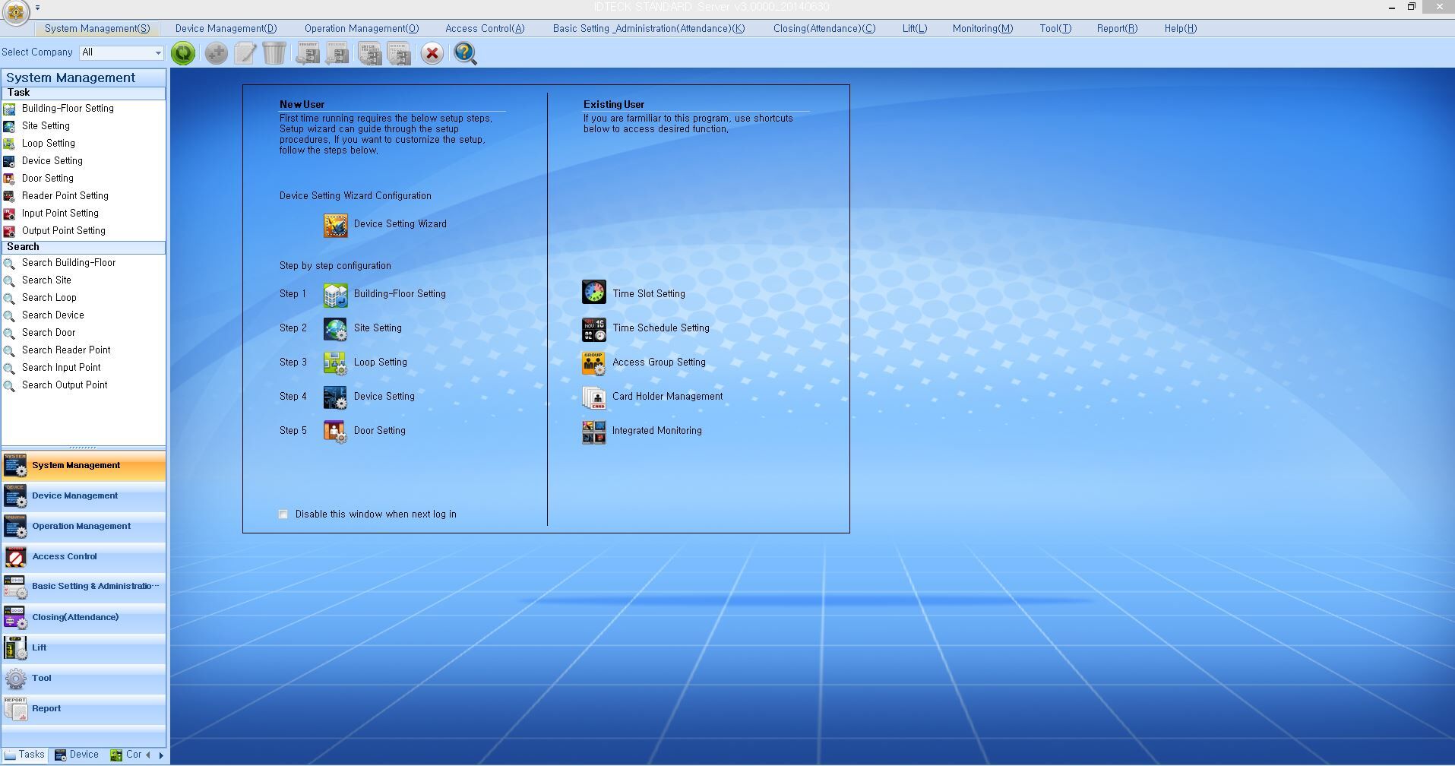Check Disable this window when next log in
Screen dimensions: 1455x766
[283, 514]
